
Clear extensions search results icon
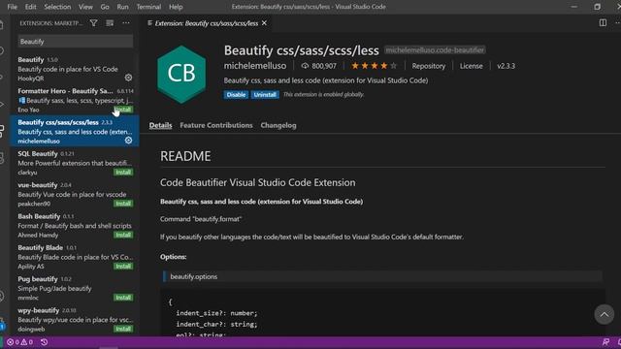click(x=110, y=23)
